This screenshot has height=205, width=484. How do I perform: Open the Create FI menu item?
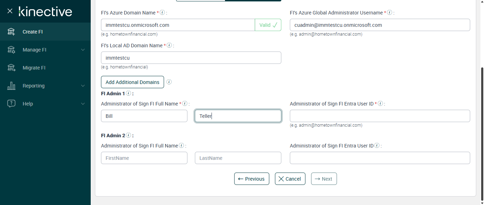(x=33, y=32)
